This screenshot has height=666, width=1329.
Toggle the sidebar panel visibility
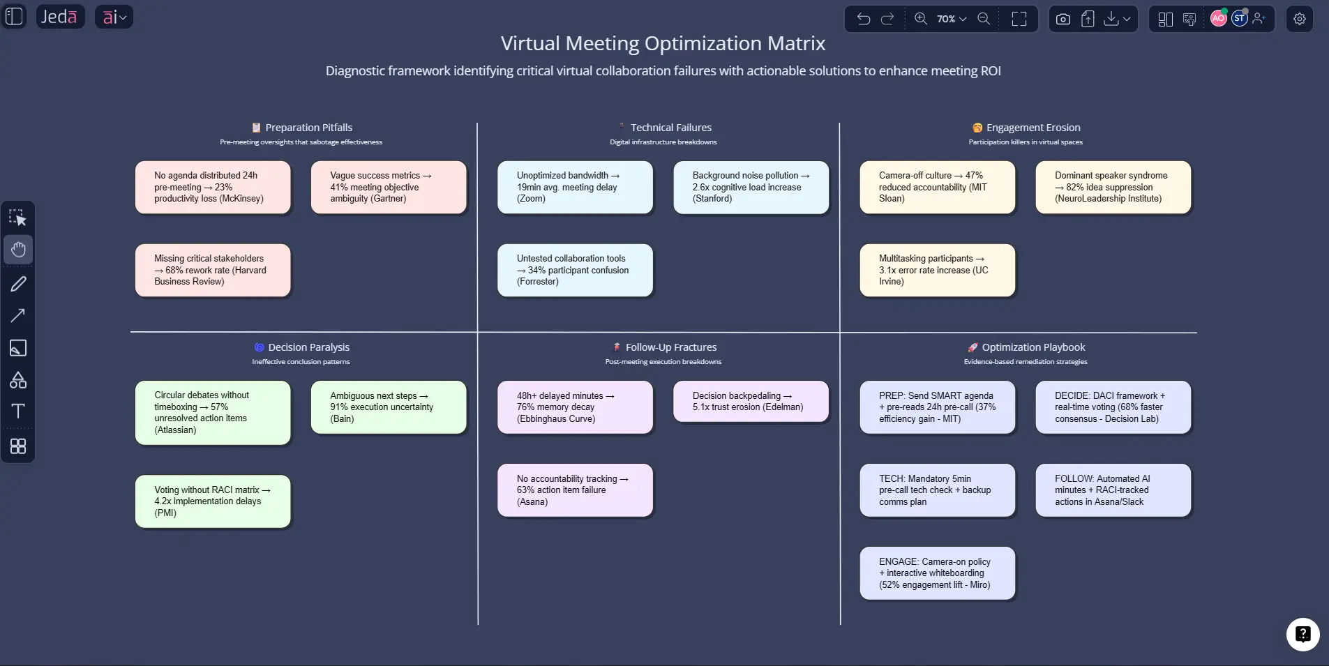click(14, 16)
